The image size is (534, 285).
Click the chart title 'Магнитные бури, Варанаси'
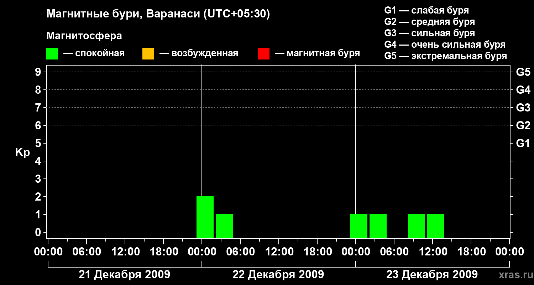[x=123, y=14]
